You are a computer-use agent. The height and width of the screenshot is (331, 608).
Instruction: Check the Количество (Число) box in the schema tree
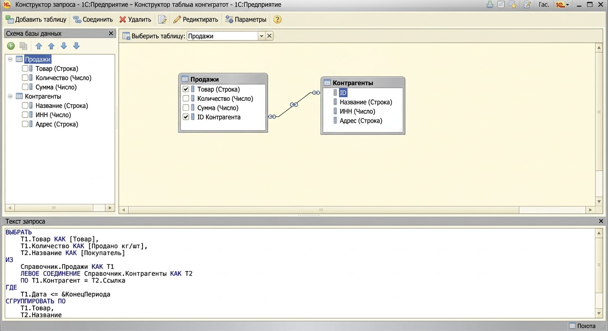25,78
